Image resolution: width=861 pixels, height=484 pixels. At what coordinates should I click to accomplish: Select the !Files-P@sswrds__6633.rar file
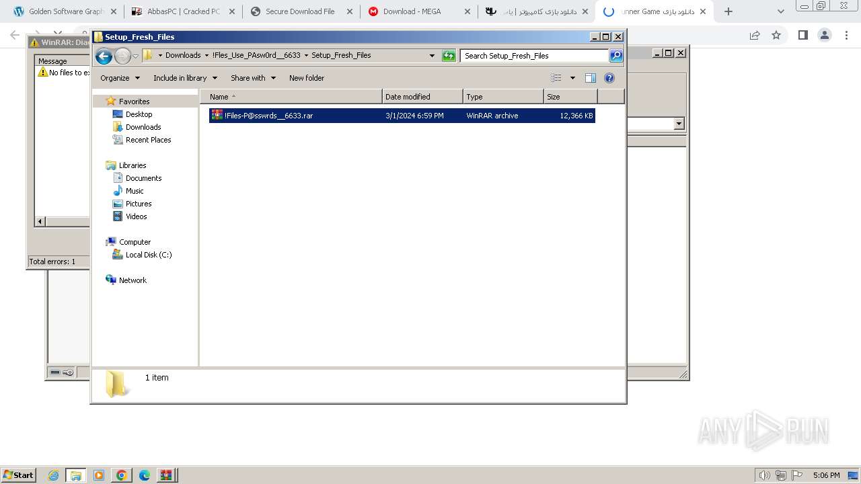tap(402, 116)
